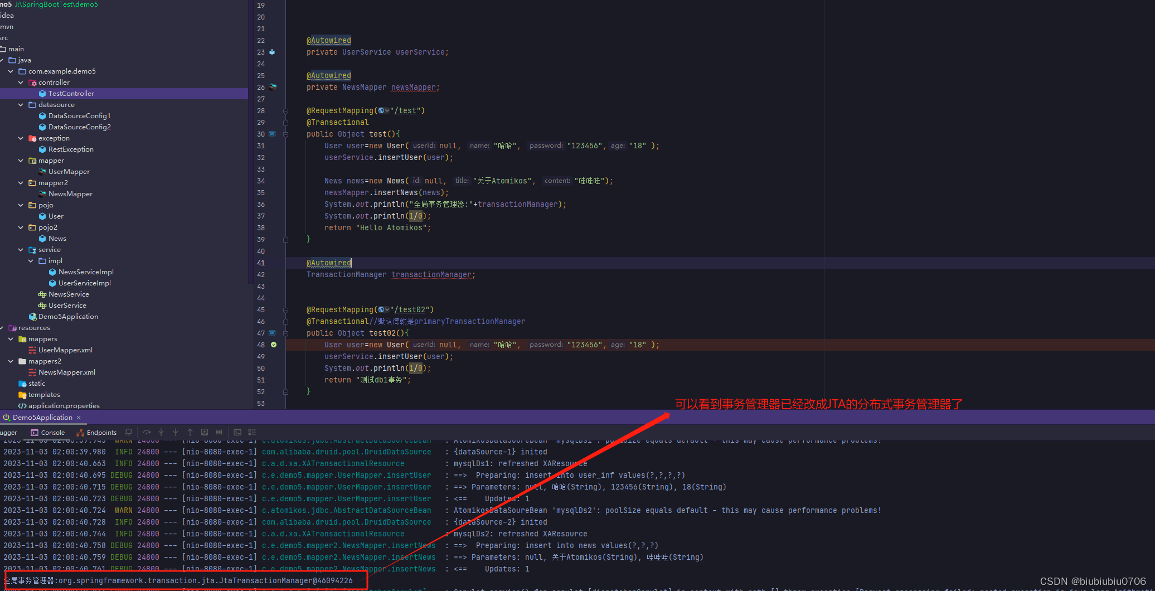
Task: Switch to the Endpoints tab
Action: (97, 433)
